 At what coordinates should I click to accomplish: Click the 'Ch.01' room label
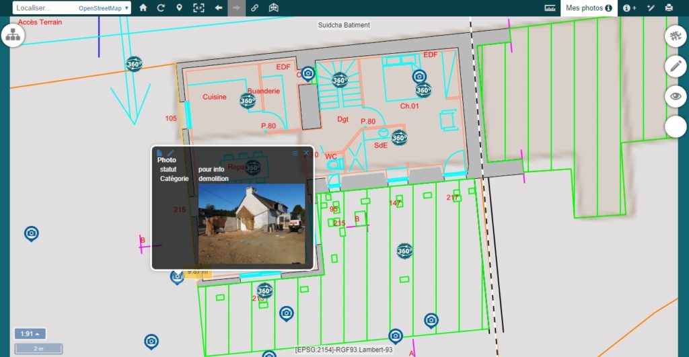[x=409, y=106]
